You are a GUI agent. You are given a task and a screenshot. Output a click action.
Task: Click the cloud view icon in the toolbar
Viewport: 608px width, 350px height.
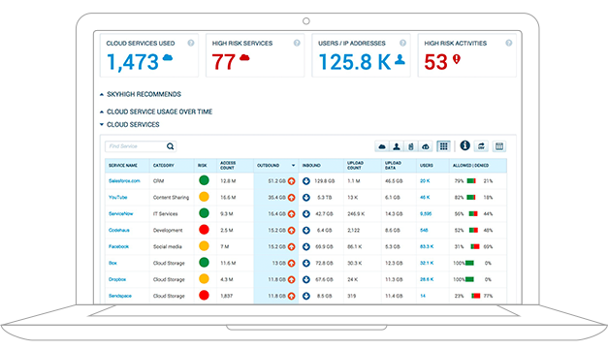[382, 146]
